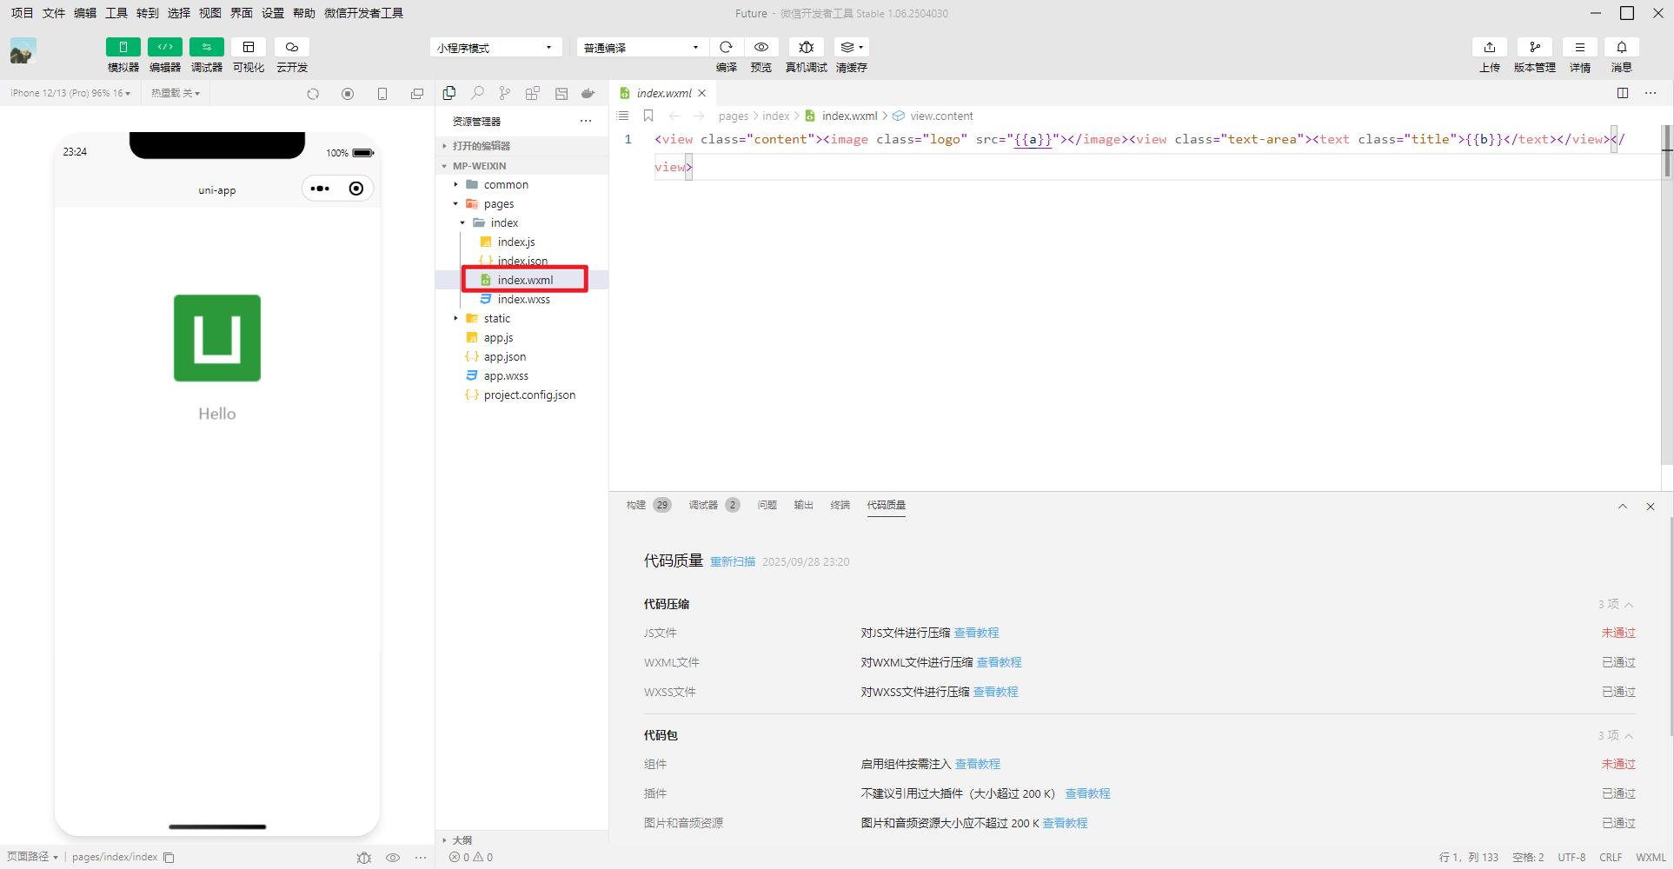Open the source control branch icon
Viewport: 1674px width, 869px height.
point(505,93)
